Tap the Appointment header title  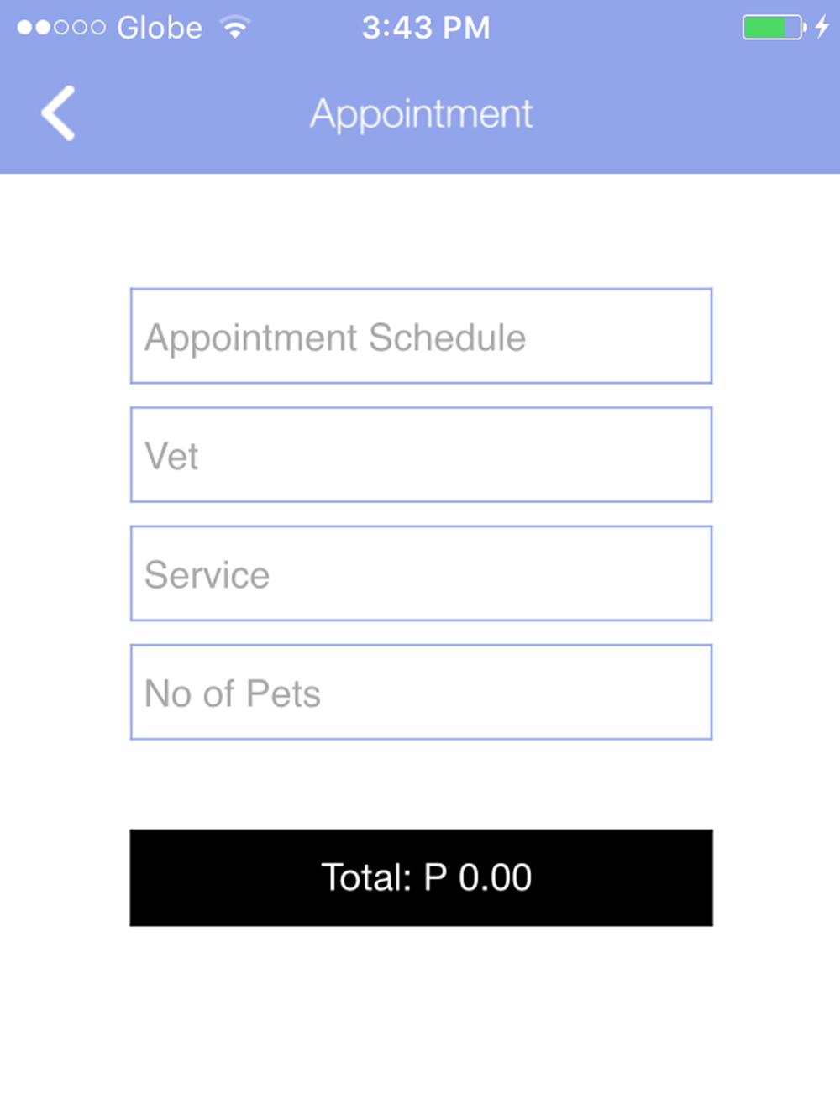tap(421, 113)
